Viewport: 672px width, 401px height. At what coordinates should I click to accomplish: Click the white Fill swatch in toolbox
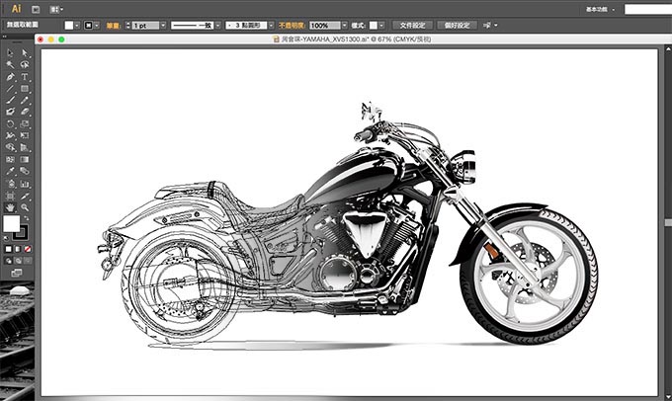coord(11,223)
